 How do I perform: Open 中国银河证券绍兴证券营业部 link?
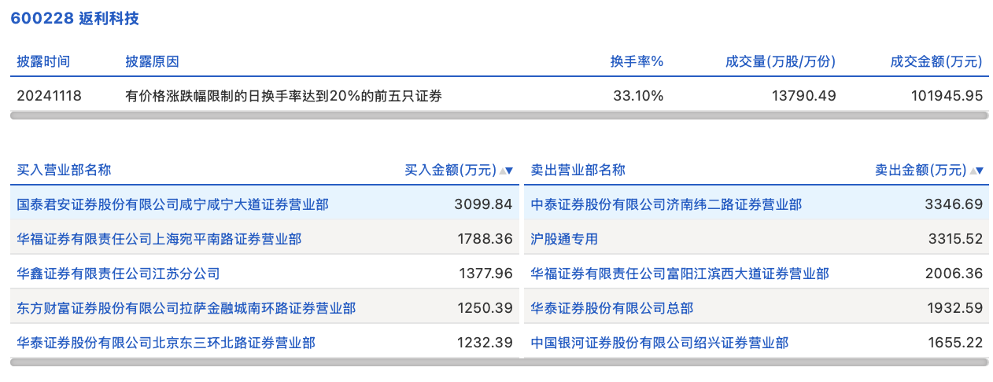coord(659,343)
